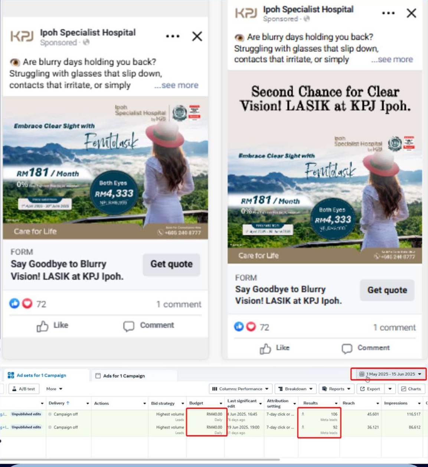Open the Columns: Performance dropdown

(241, 389)
